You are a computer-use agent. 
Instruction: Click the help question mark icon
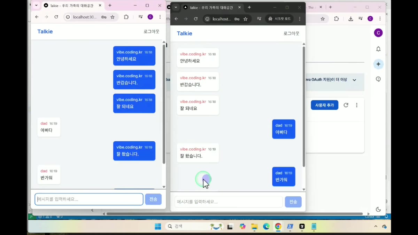pyautogui.click(x=378, y=79)
